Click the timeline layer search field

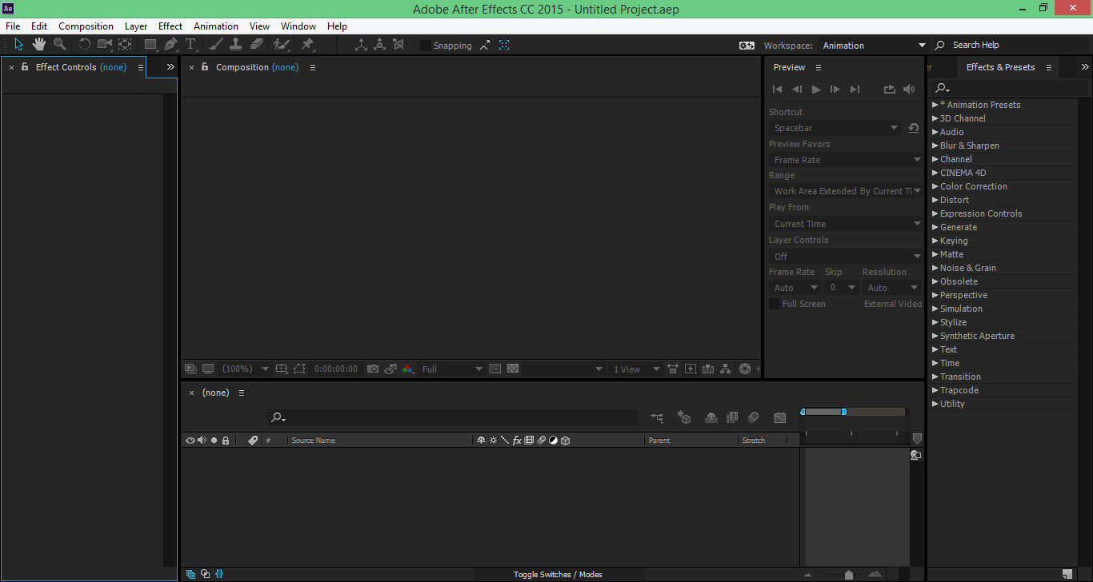click(x=453, y=417)
